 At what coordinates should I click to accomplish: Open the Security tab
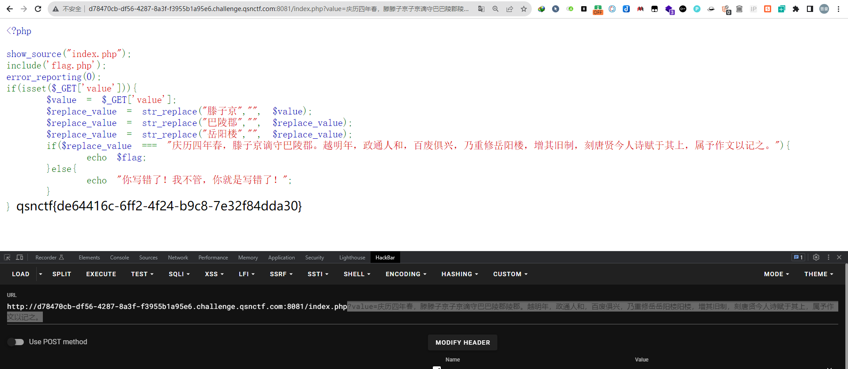pos(314,258)
